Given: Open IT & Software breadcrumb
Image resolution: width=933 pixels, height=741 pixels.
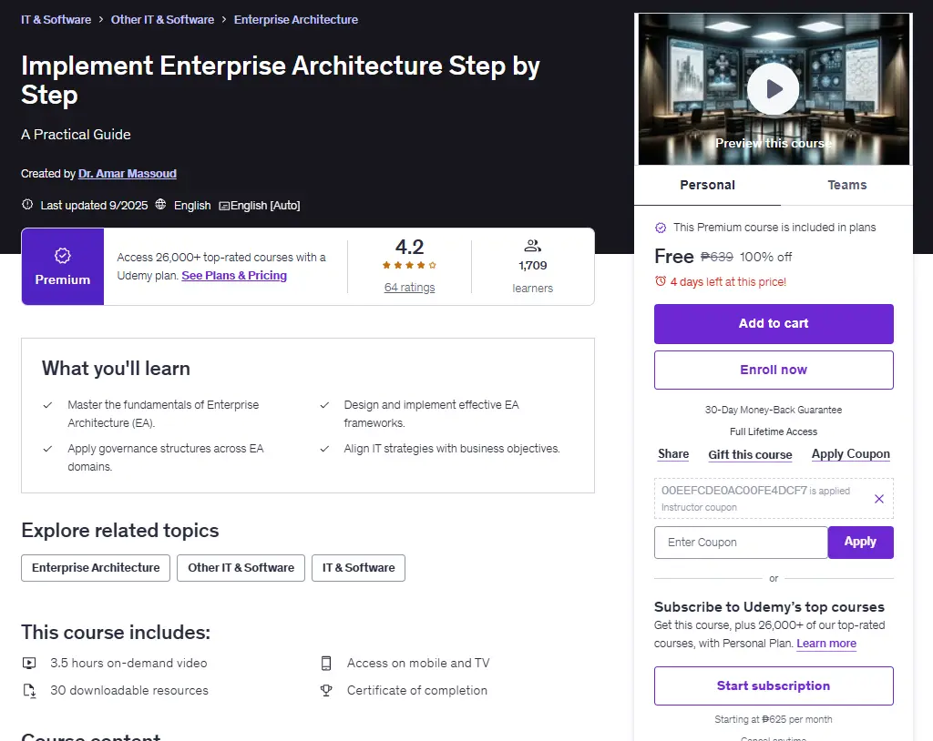Looking at the screenshot, I should [56, 20].
